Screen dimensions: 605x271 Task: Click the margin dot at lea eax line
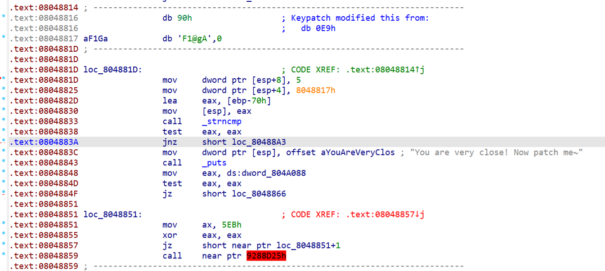pyautogui.click(x=4, y=99)
